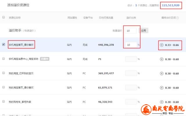Click the 资源位名称 column header
This screenshot has width=186, height=117.
coord(15,18)
